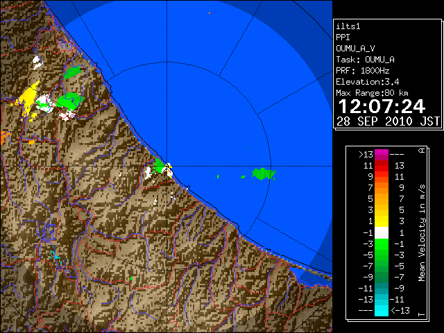The height and width of the screenshot is (333, 444).
Task: Click the 'ilts1' label in info box
Action: (x=348, y=26)
